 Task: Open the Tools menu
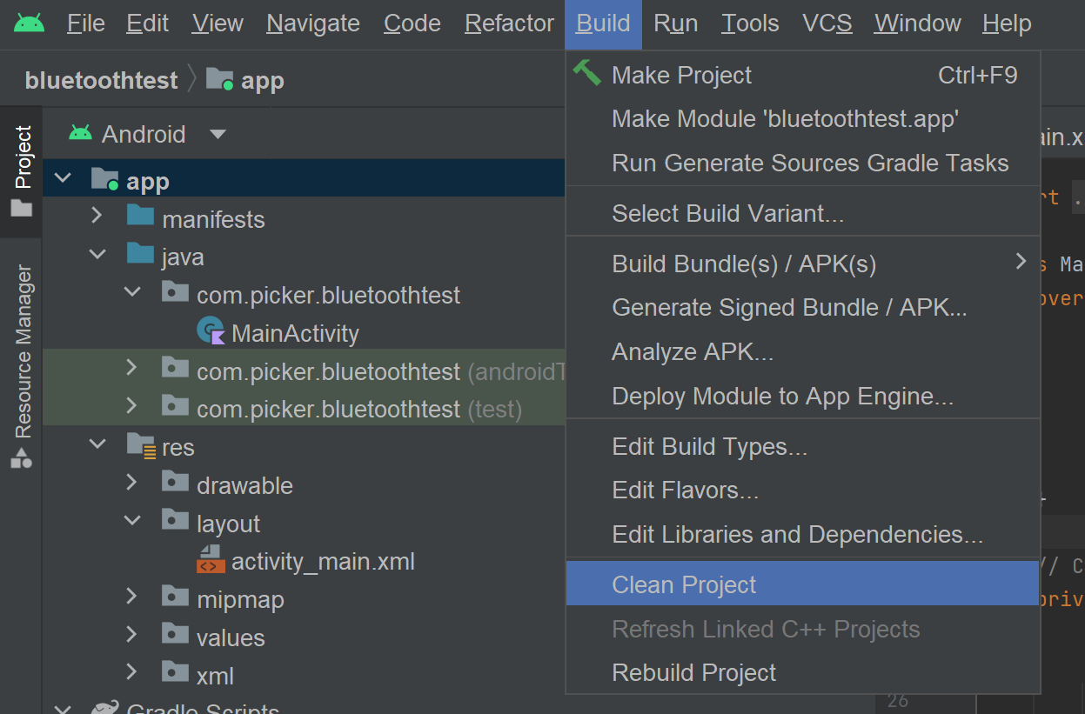pos(749,23)
